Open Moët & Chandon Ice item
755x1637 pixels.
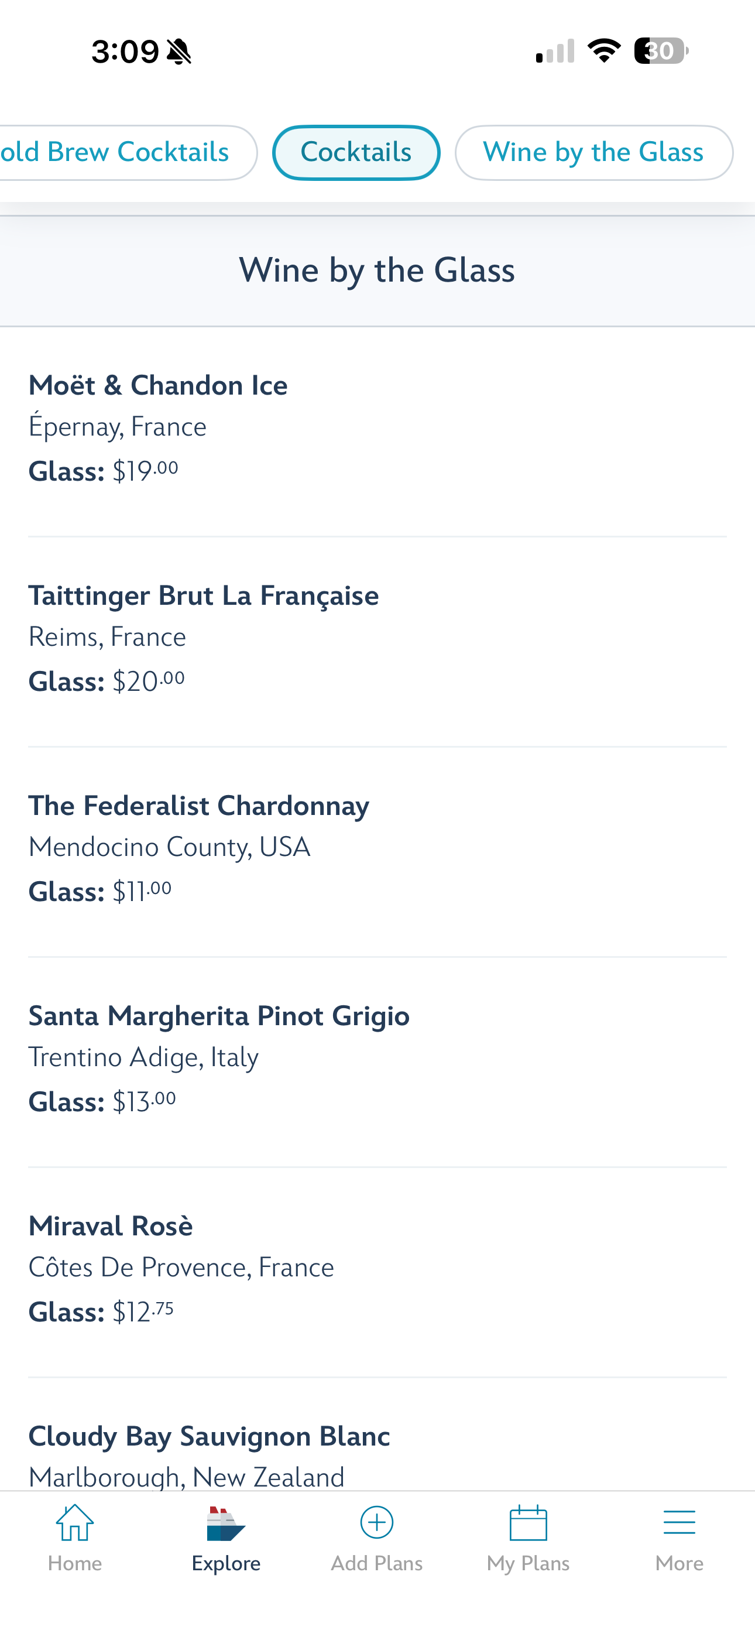[x=158, y=386]
